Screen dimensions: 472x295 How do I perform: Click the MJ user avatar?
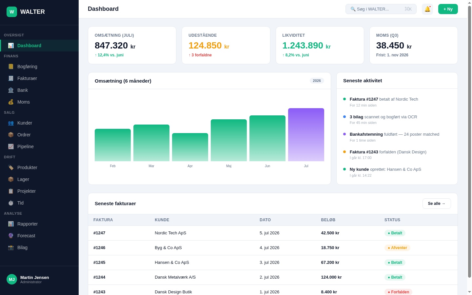(x=12, y=279)
